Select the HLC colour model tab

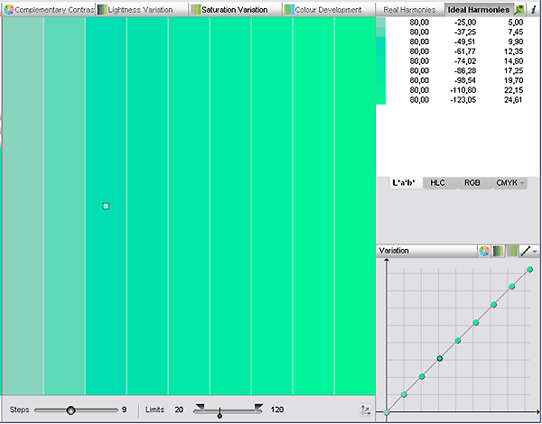coord(437,182)
